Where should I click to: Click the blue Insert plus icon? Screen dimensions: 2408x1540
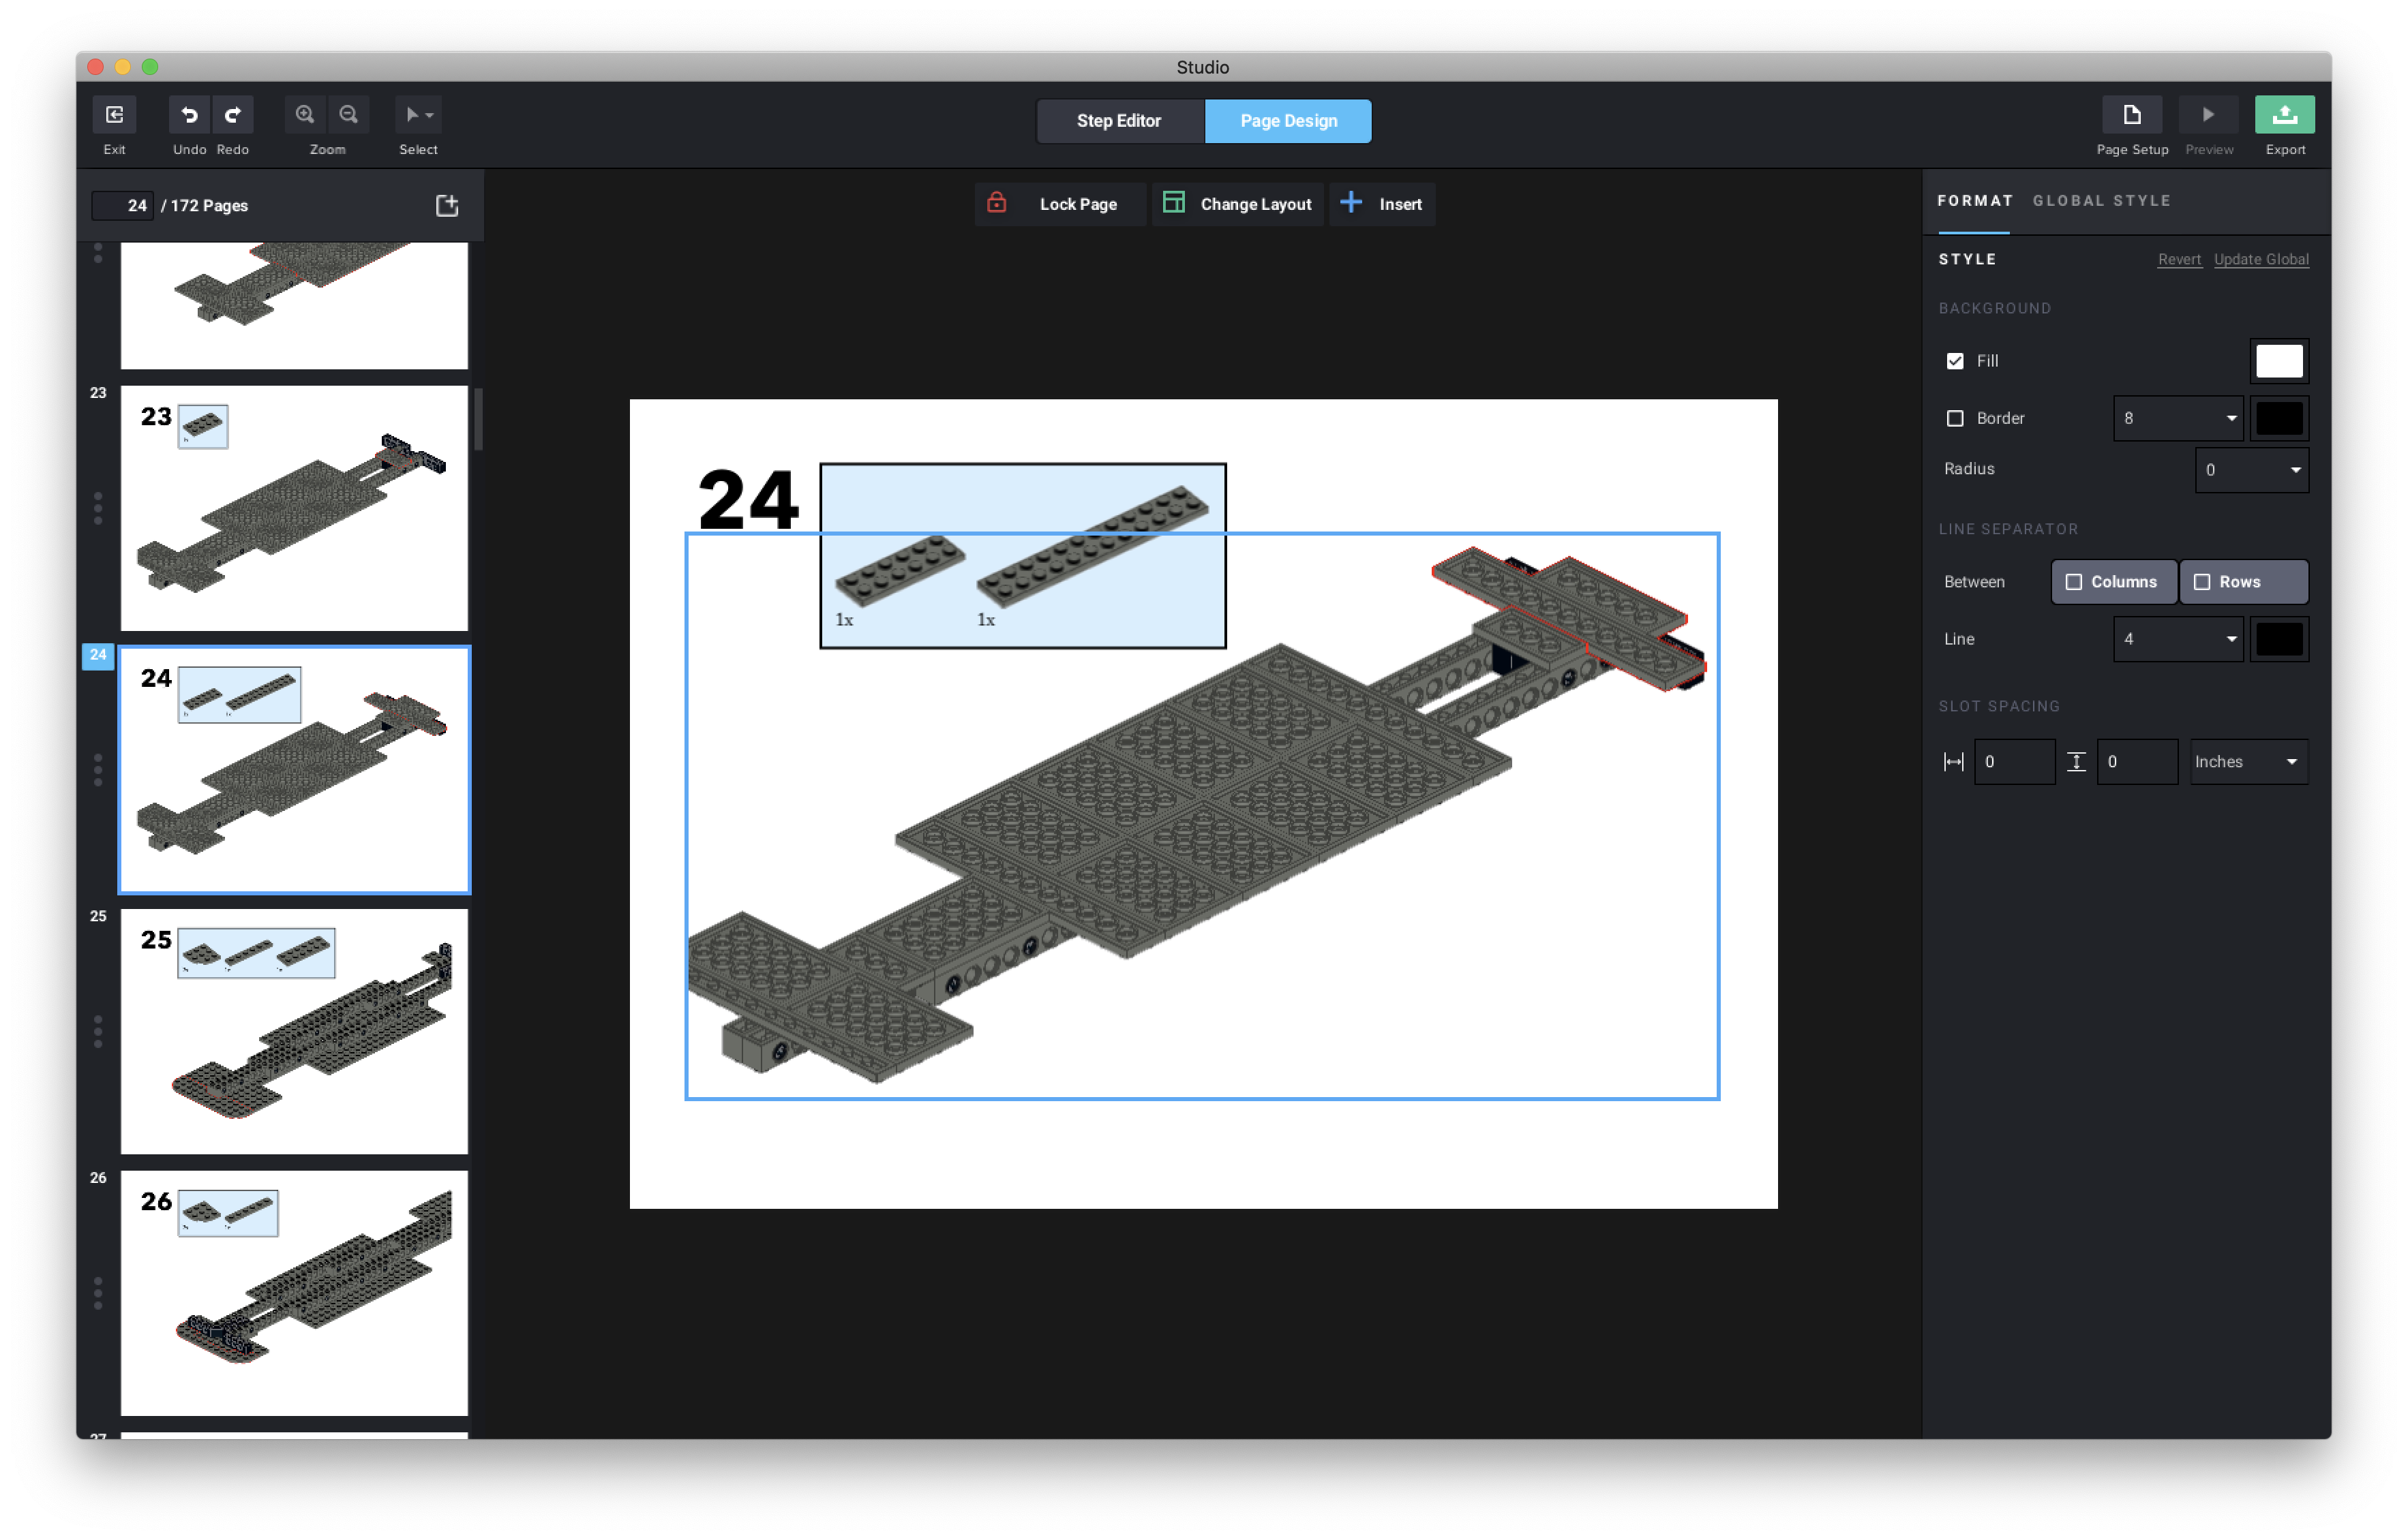coord(1351,203)
